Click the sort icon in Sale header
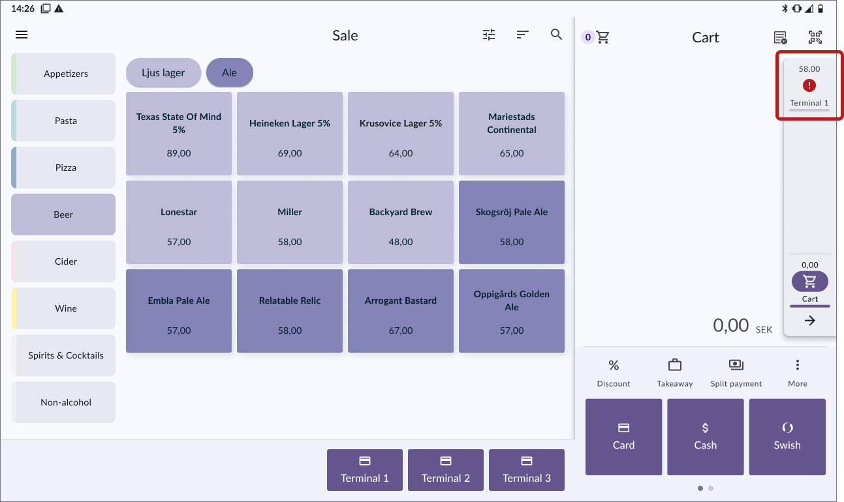Viewport: 844px width, 502px height. 522,35
